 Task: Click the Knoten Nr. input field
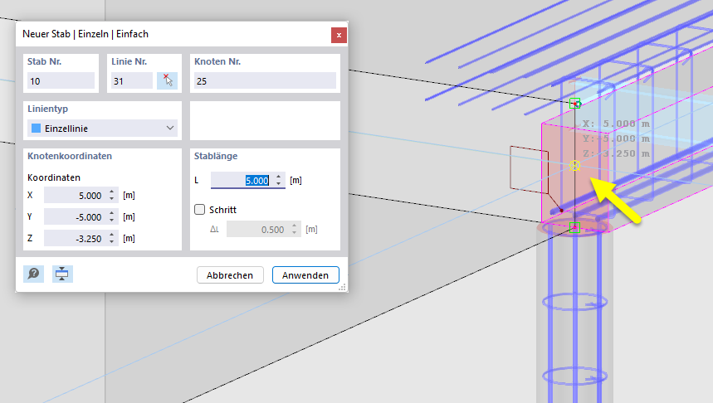pos(265,81)
